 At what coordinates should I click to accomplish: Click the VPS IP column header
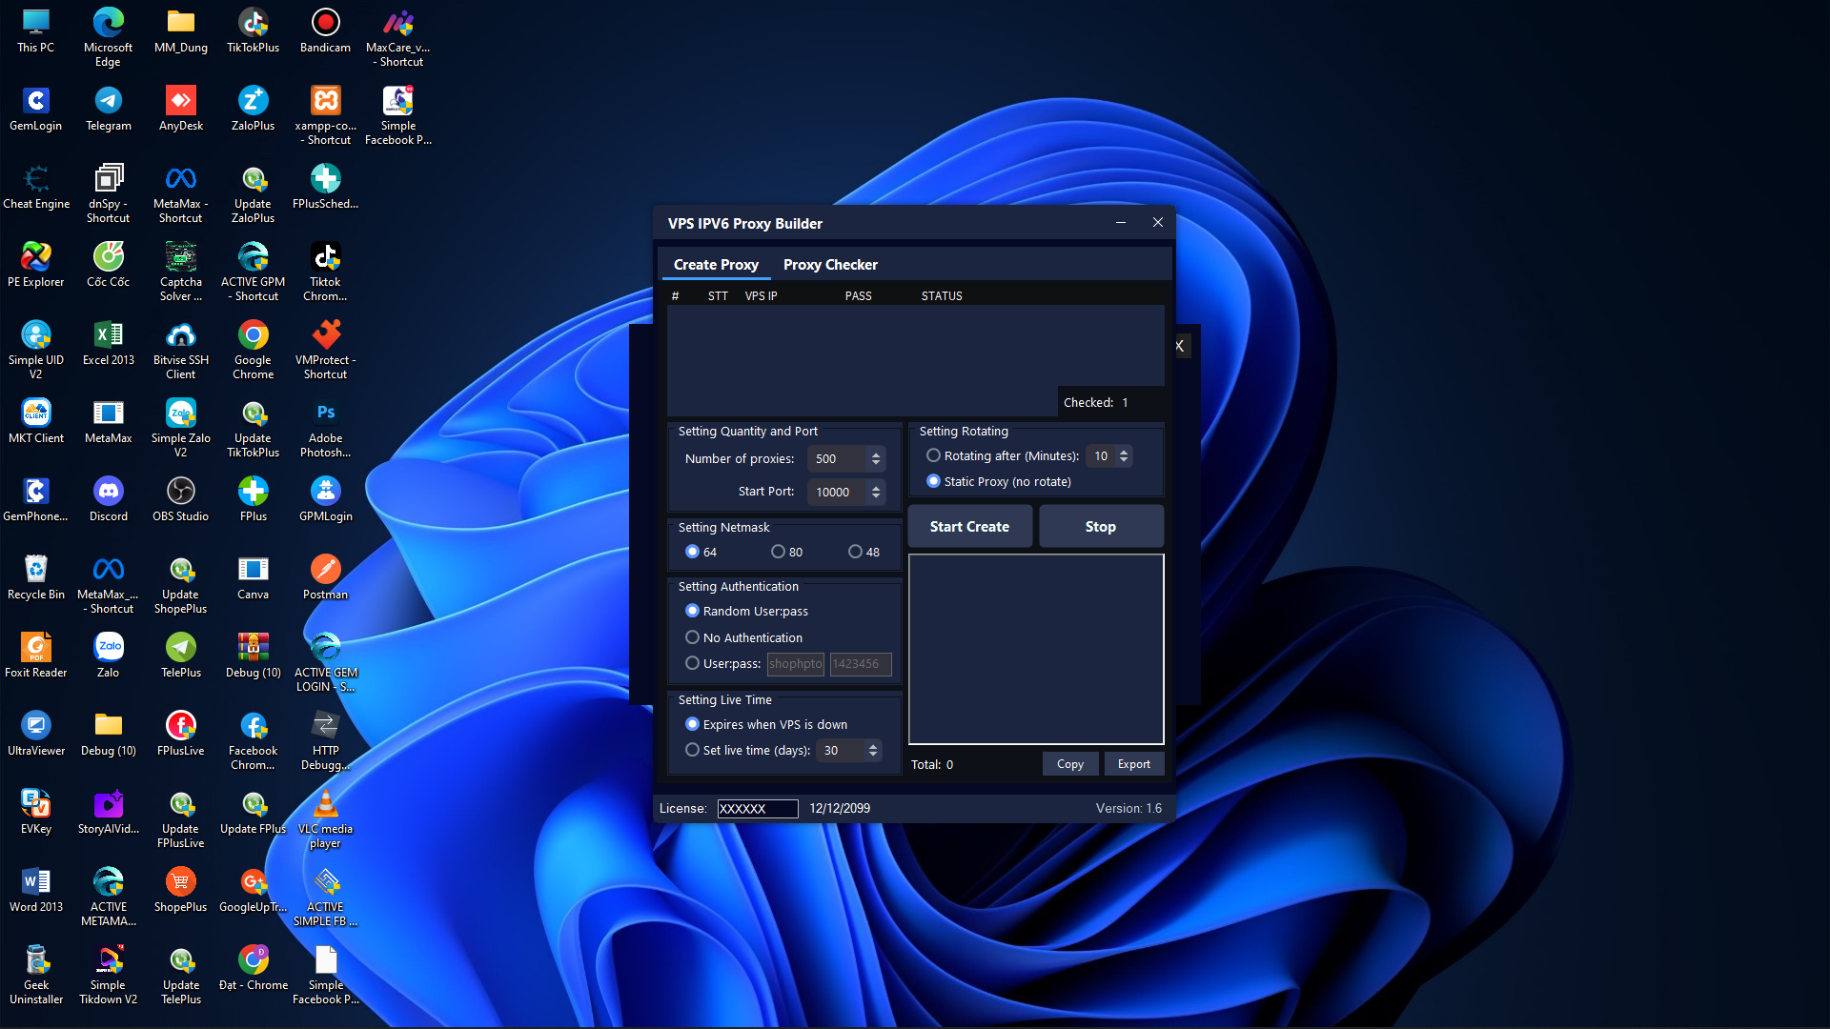tap(761, 296)
